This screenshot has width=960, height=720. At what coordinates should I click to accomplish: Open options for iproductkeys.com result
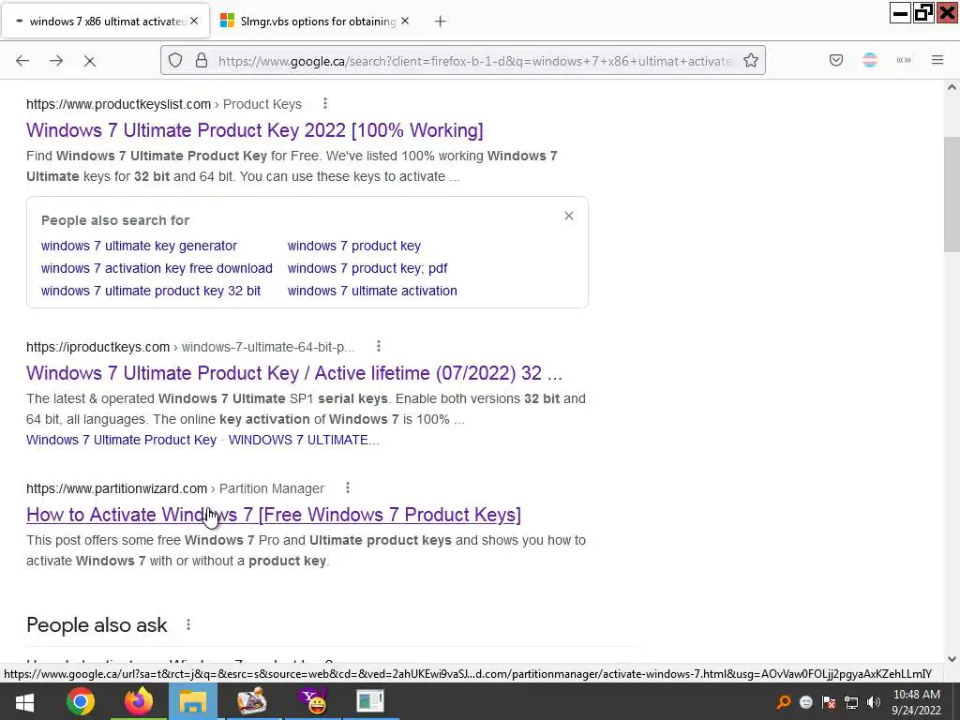click(379, 347)
